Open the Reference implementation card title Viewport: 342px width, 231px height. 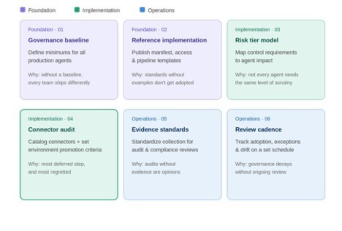tap(169, 40)
